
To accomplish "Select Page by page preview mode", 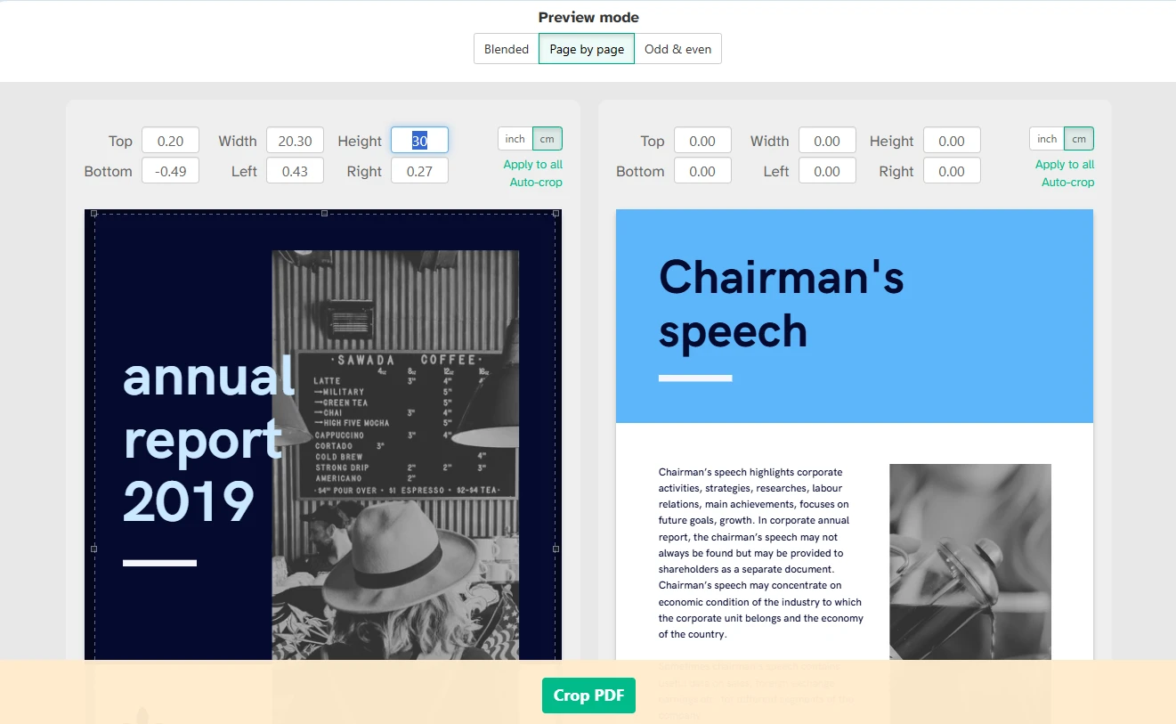I will 587,49.
